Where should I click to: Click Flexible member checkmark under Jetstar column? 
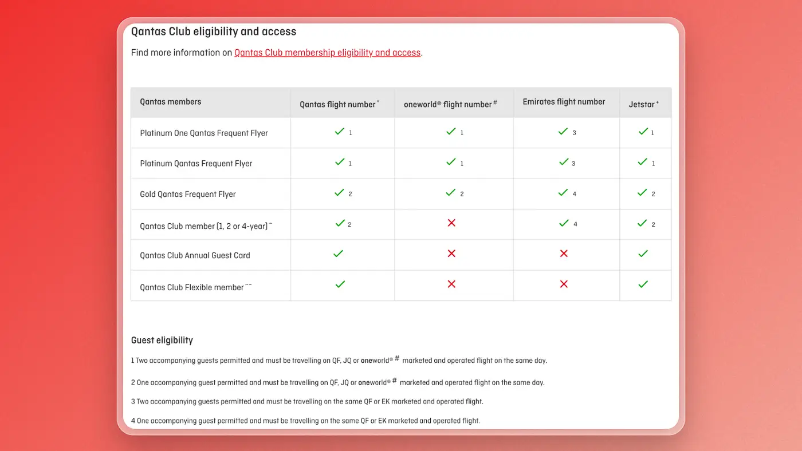click(x=643, y=284)
